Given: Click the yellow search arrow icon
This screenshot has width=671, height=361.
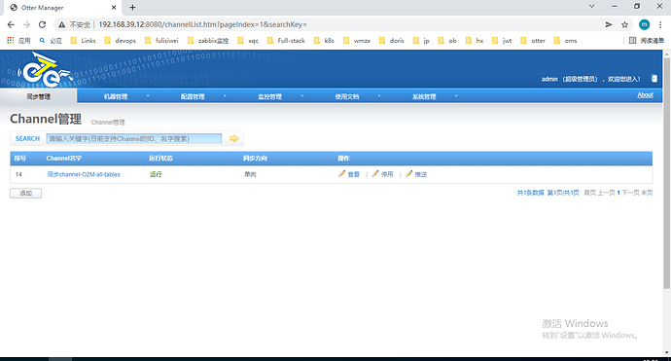Looking at the screenshot, I should [x=234, y=138].
